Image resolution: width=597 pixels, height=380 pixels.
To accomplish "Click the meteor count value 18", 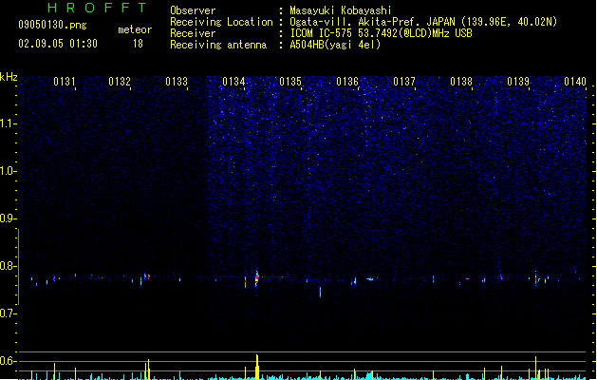I will click(138, 44).
